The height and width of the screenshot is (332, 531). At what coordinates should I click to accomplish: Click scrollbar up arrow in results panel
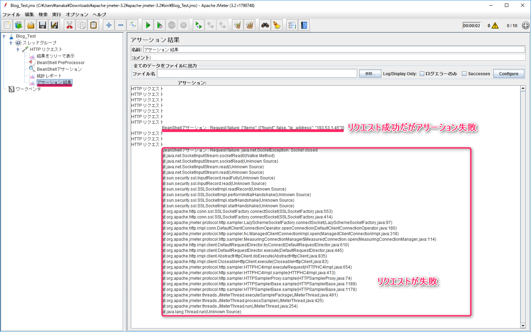pyautogui.click(x=523, y=88)
